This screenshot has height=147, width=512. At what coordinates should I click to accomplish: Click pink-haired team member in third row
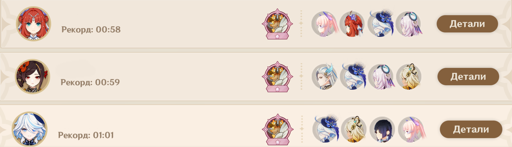point(411,129)
